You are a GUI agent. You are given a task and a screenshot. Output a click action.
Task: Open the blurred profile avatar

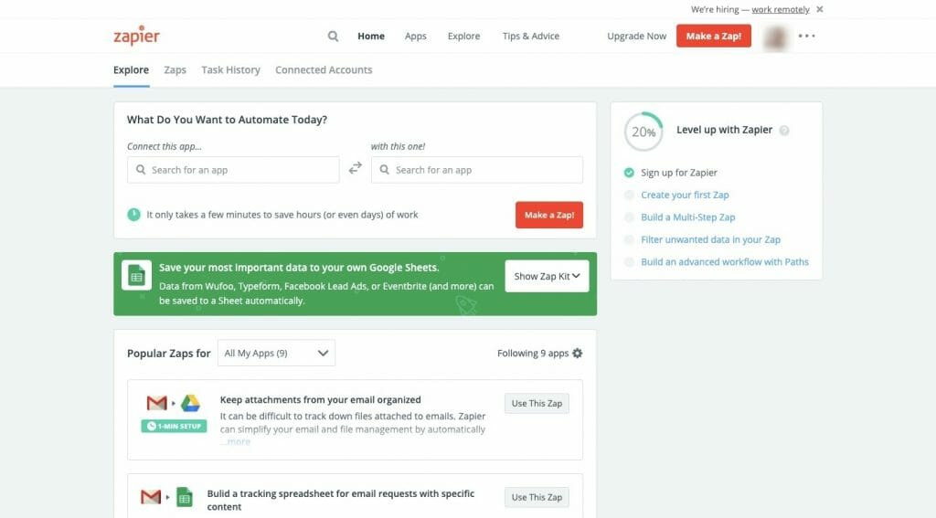pos(775,37)
